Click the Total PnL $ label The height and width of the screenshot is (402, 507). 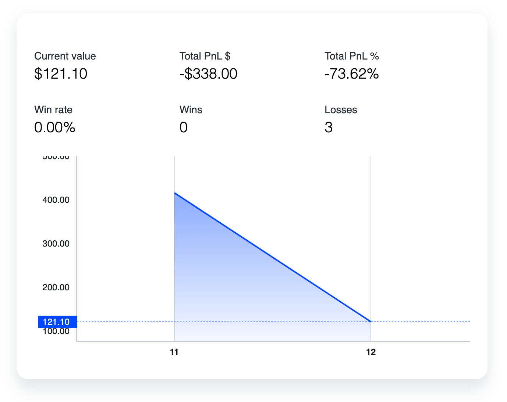point(205,56)
